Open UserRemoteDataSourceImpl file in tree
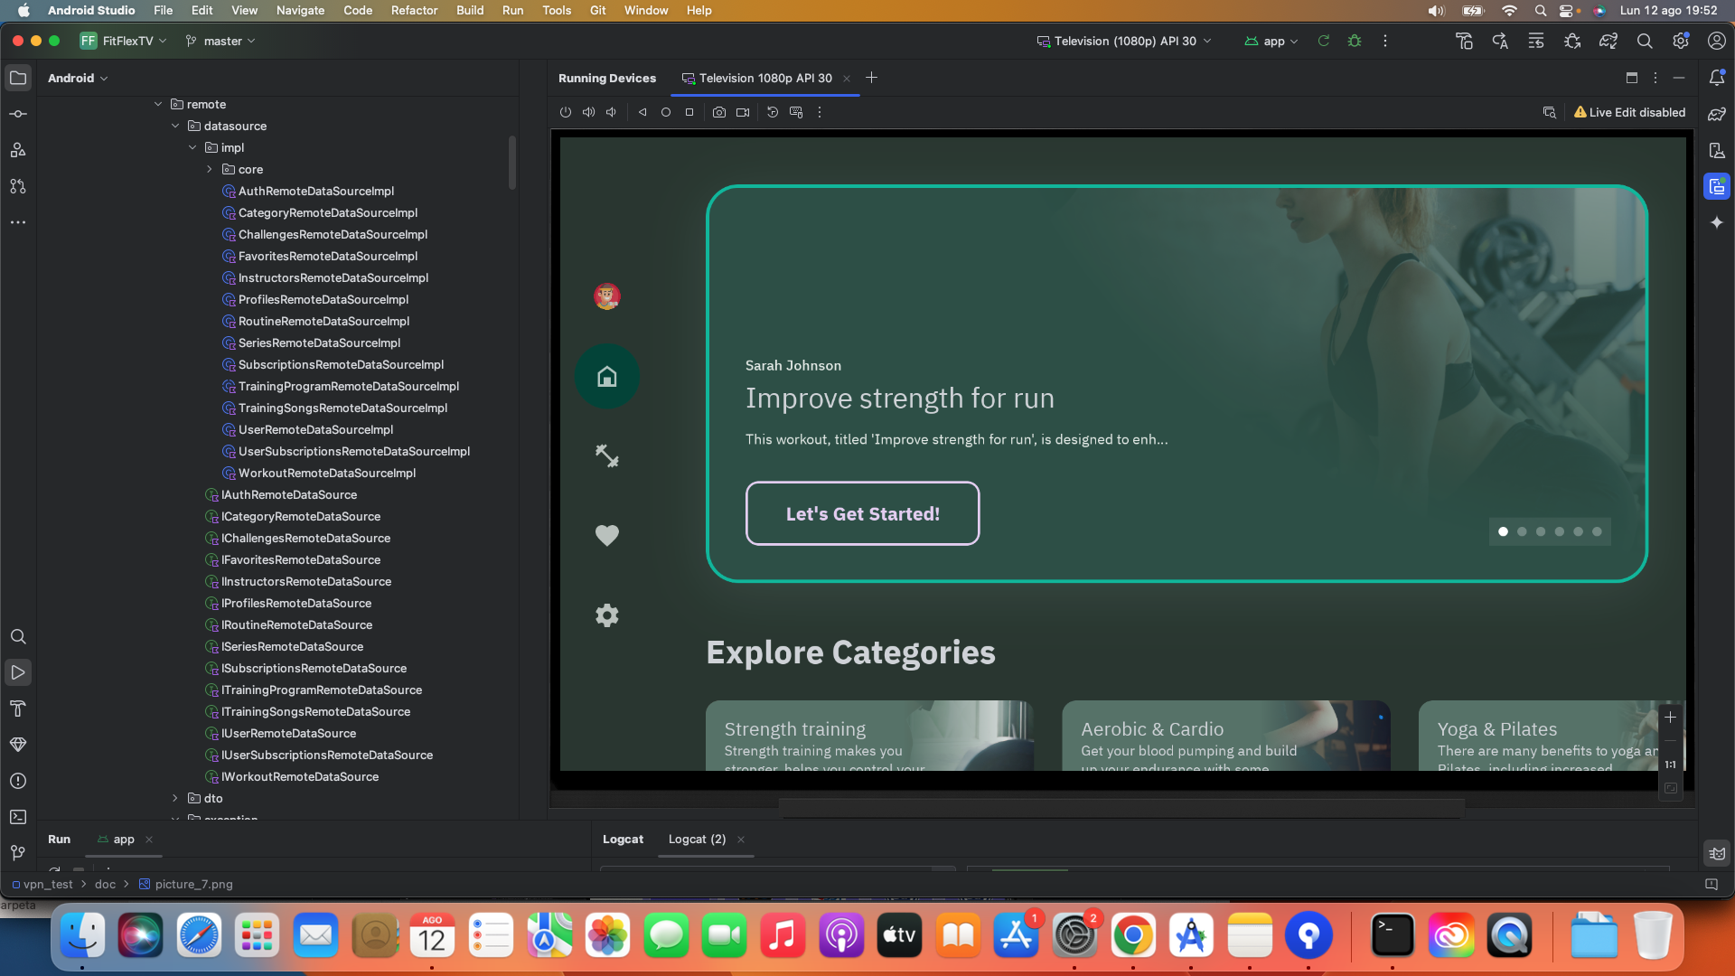This screenshot has width=1735, height=976. (x=315, y=430)
